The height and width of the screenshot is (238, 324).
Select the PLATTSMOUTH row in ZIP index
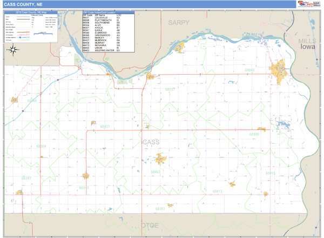point(107,20)
